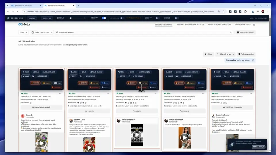Open the Nichos menu in Odessa bar
276x155 pixels.
pos(32,18)
